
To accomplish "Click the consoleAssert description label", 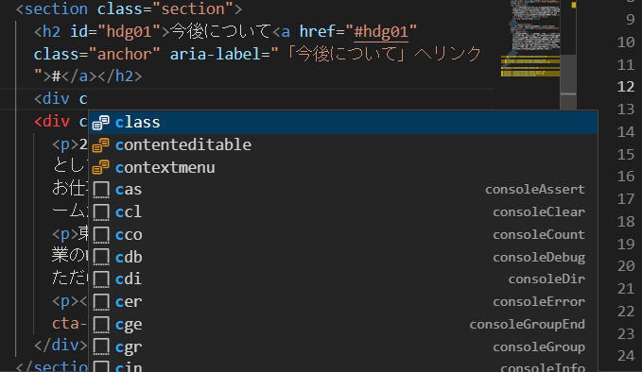I will tap(535, 189).
